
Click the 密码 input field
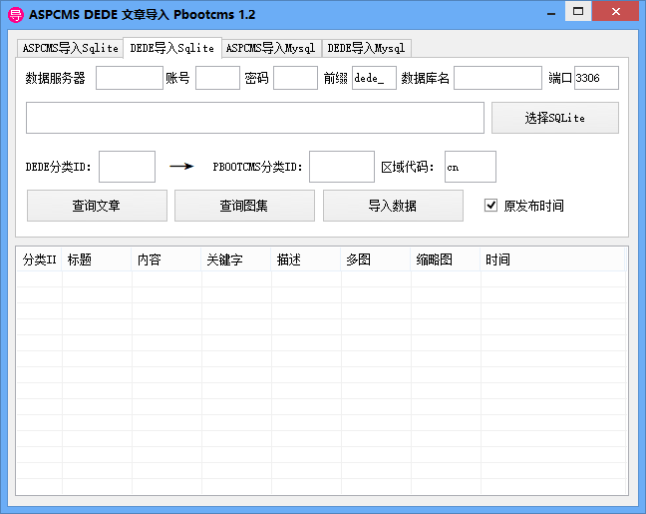pos(295,78)
